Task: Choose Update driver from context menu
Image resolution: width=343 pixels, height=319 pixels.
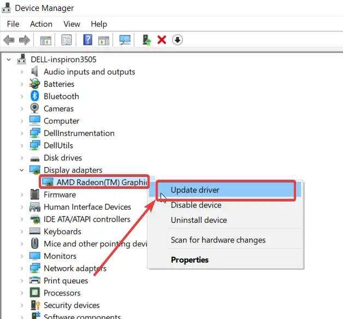Action: coord(226,190)
